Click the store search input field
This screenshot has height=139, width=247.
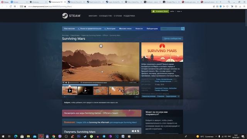pos(171,29)
